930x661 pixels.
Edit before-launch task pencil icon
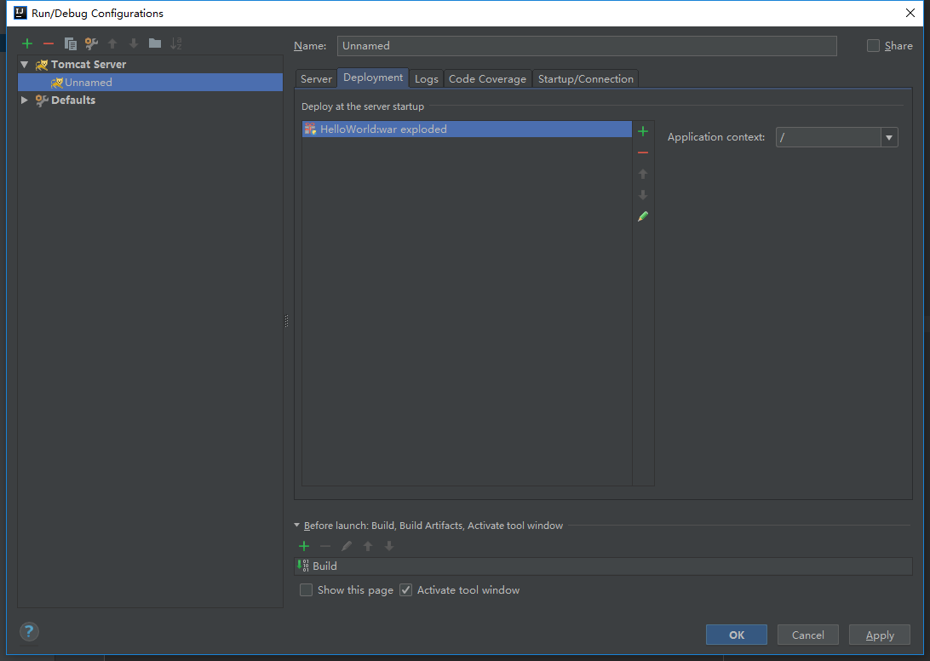347,546
